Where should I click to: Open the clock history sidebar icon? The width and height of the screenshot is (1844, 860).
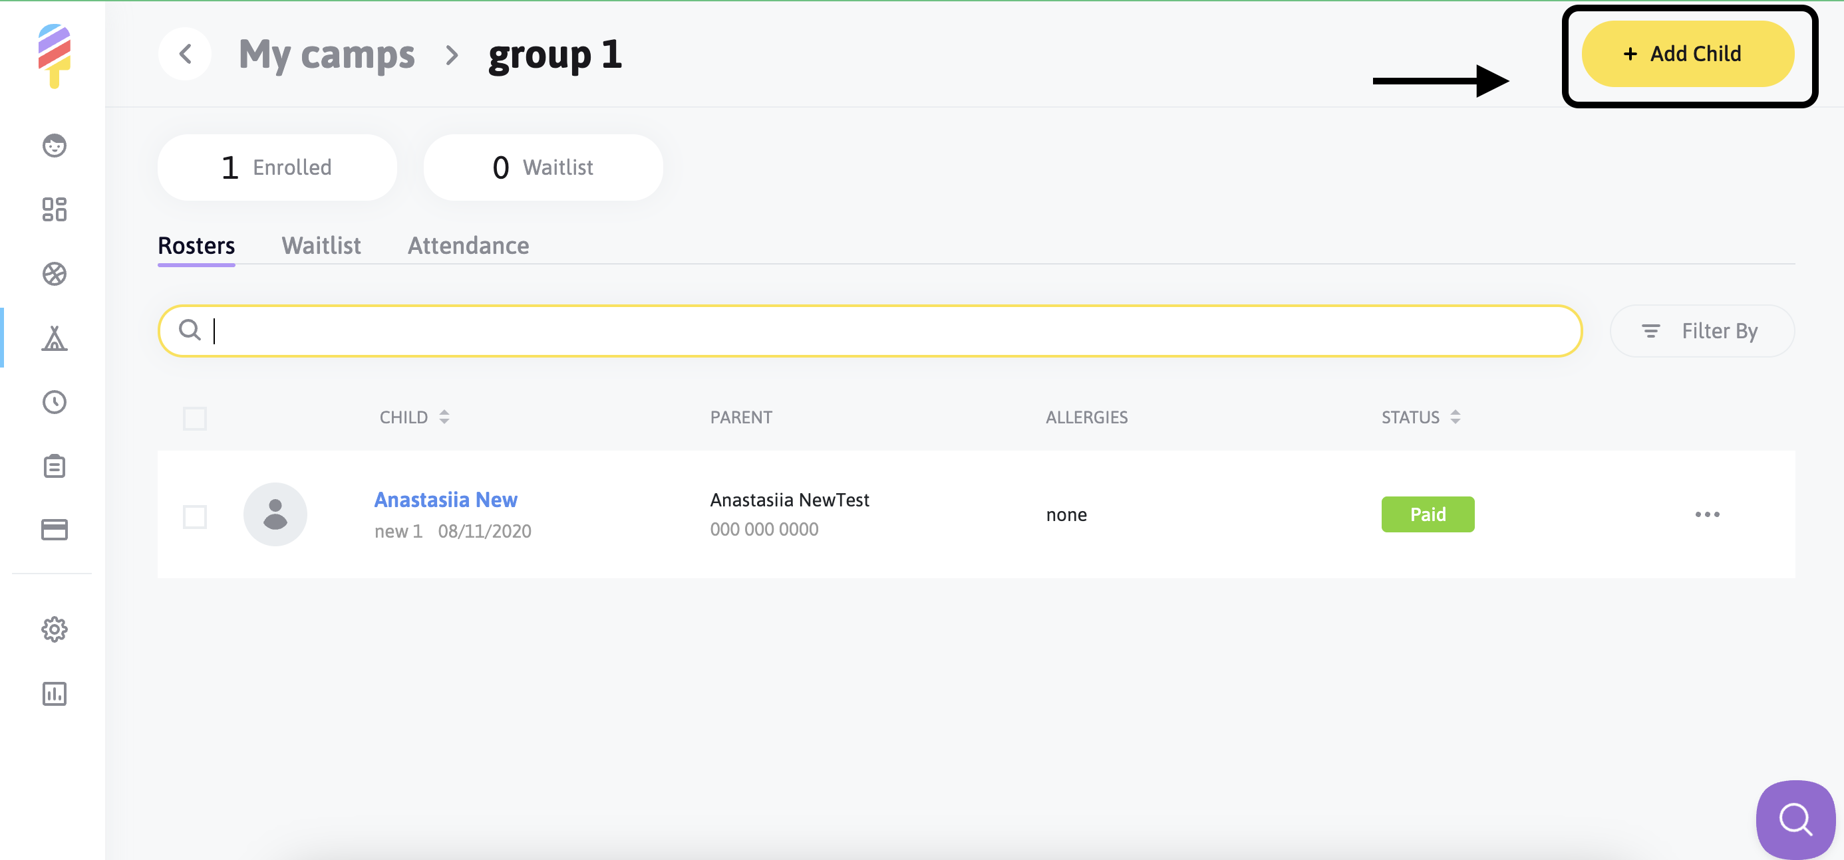pos(55,403)
